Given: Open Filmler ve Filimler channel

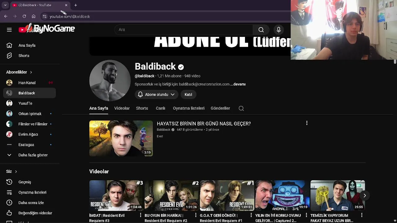Looking at the screenshot, I should (x=30, y=124).
